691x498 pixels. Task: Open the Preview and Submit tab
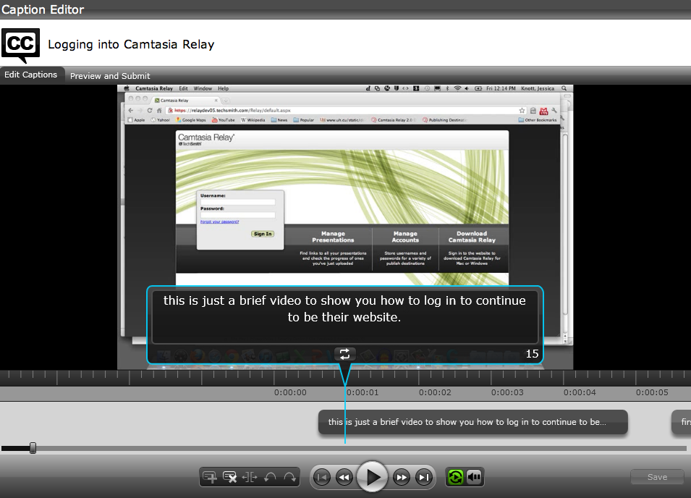110,76
